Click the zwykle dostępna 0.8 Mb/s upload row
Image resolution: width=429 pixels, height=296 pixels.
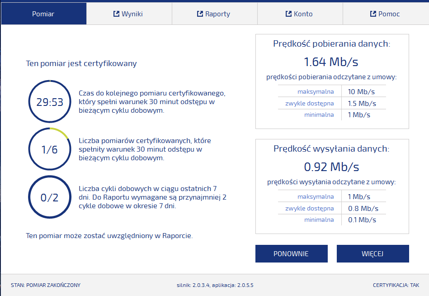[x=332, y=209]
